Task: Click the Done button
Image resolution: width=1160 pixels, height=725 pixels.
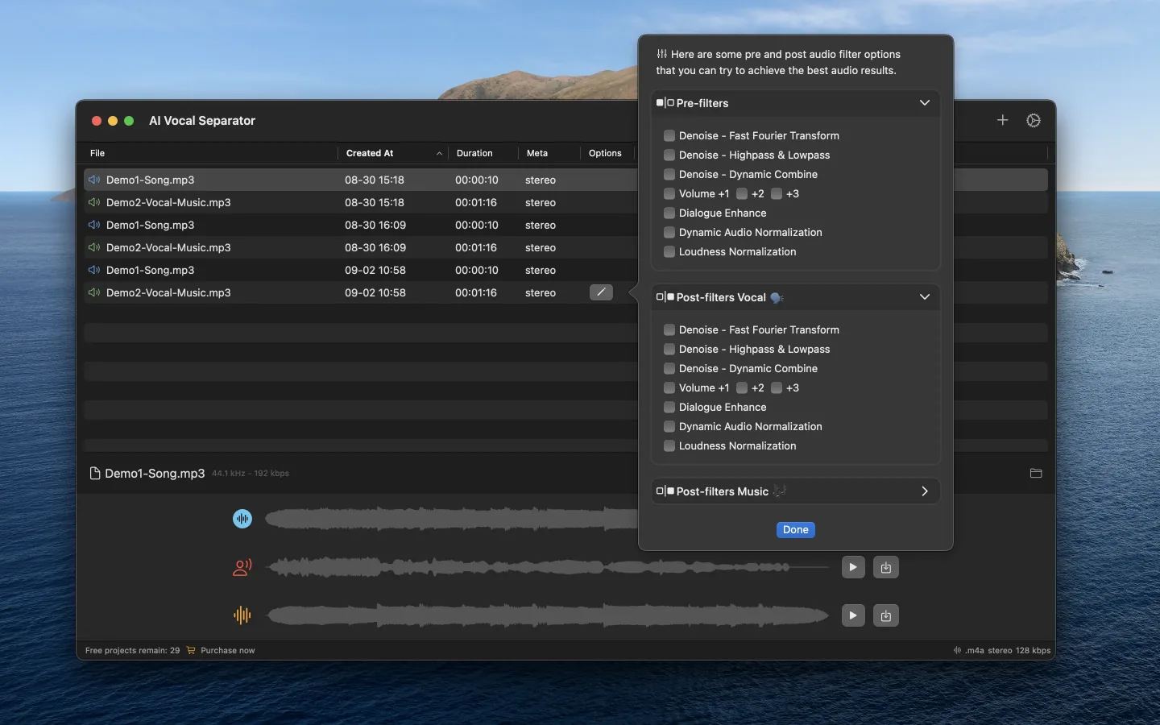Action: (796, 529)
